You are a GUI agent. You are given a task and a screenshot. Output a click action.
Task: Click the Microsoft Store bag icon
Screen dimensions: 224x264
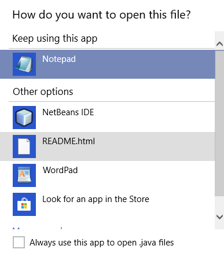24,204
